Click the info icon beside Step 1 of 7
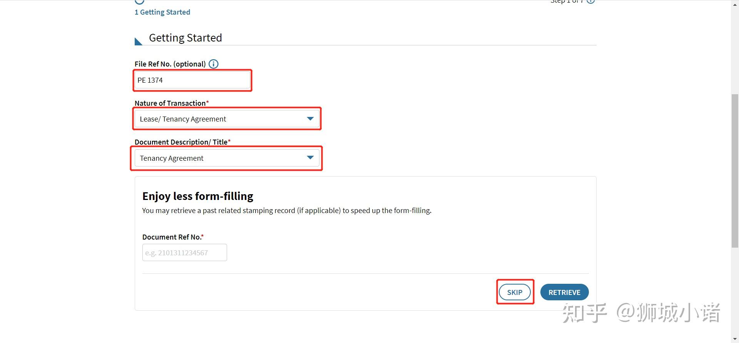739x343 pixels. (590, 2)
